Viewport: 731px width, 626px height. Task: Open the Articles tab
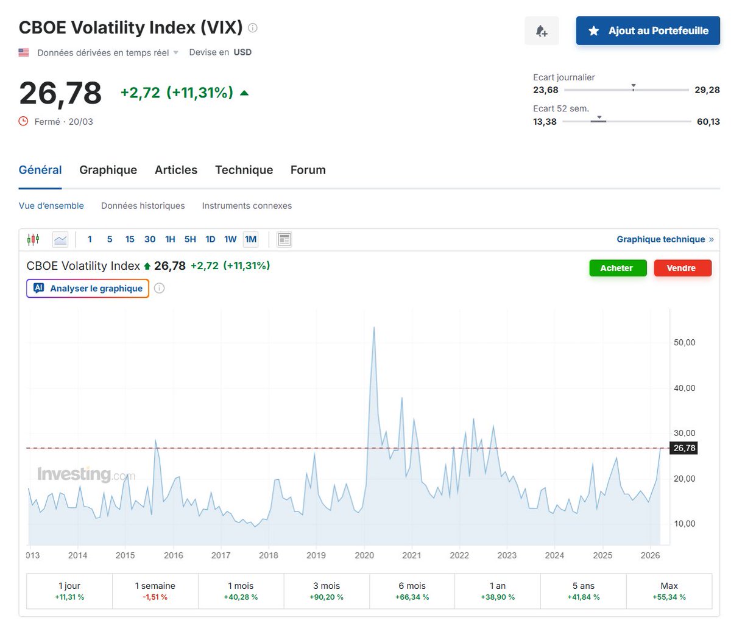pyautogui.click(x=176, y=170)
